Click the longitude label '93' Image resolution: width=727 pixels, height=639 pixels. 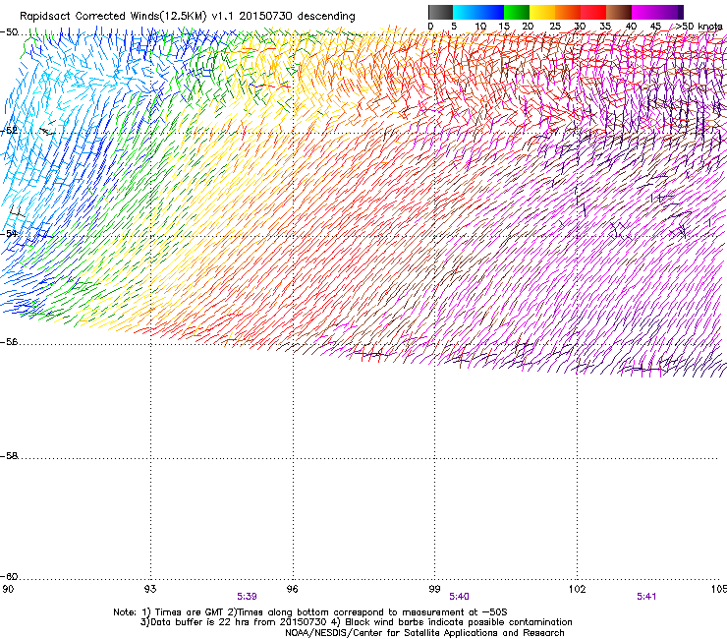point(150,589)
